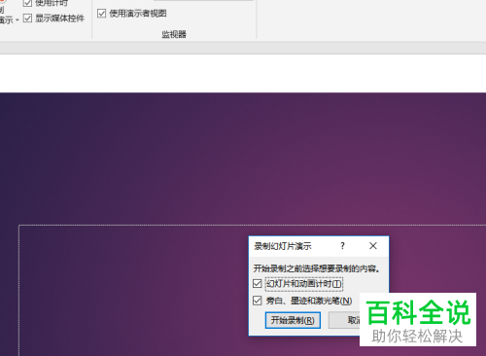Close the 录制幻灯片演示 dialog
Viewport: 486px width, 356px height.
(x=373, y=246)
